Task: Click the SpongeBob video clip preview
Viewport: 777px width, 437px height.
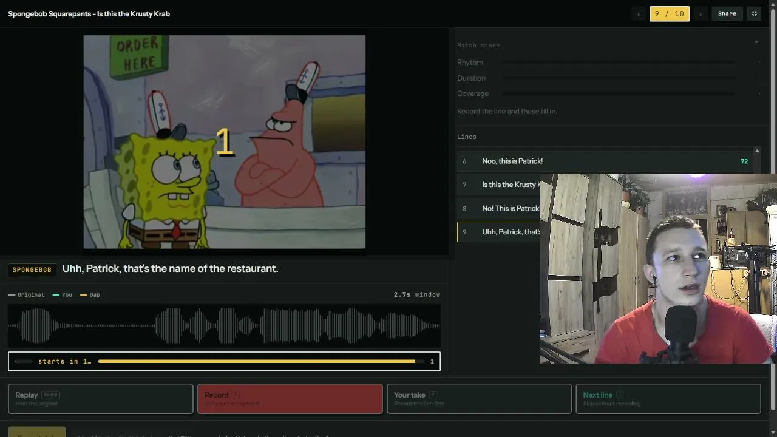Action: click(x=225, y=141)
